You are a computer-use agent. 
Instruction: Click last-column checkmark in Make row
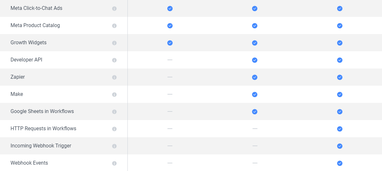click(x=340, y=95)
